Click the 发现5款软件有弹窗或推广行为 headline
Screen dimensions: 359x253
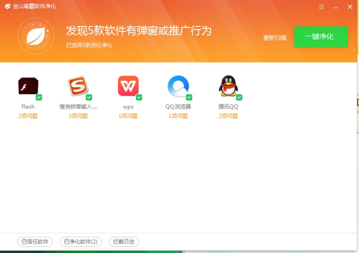[139, 31]
